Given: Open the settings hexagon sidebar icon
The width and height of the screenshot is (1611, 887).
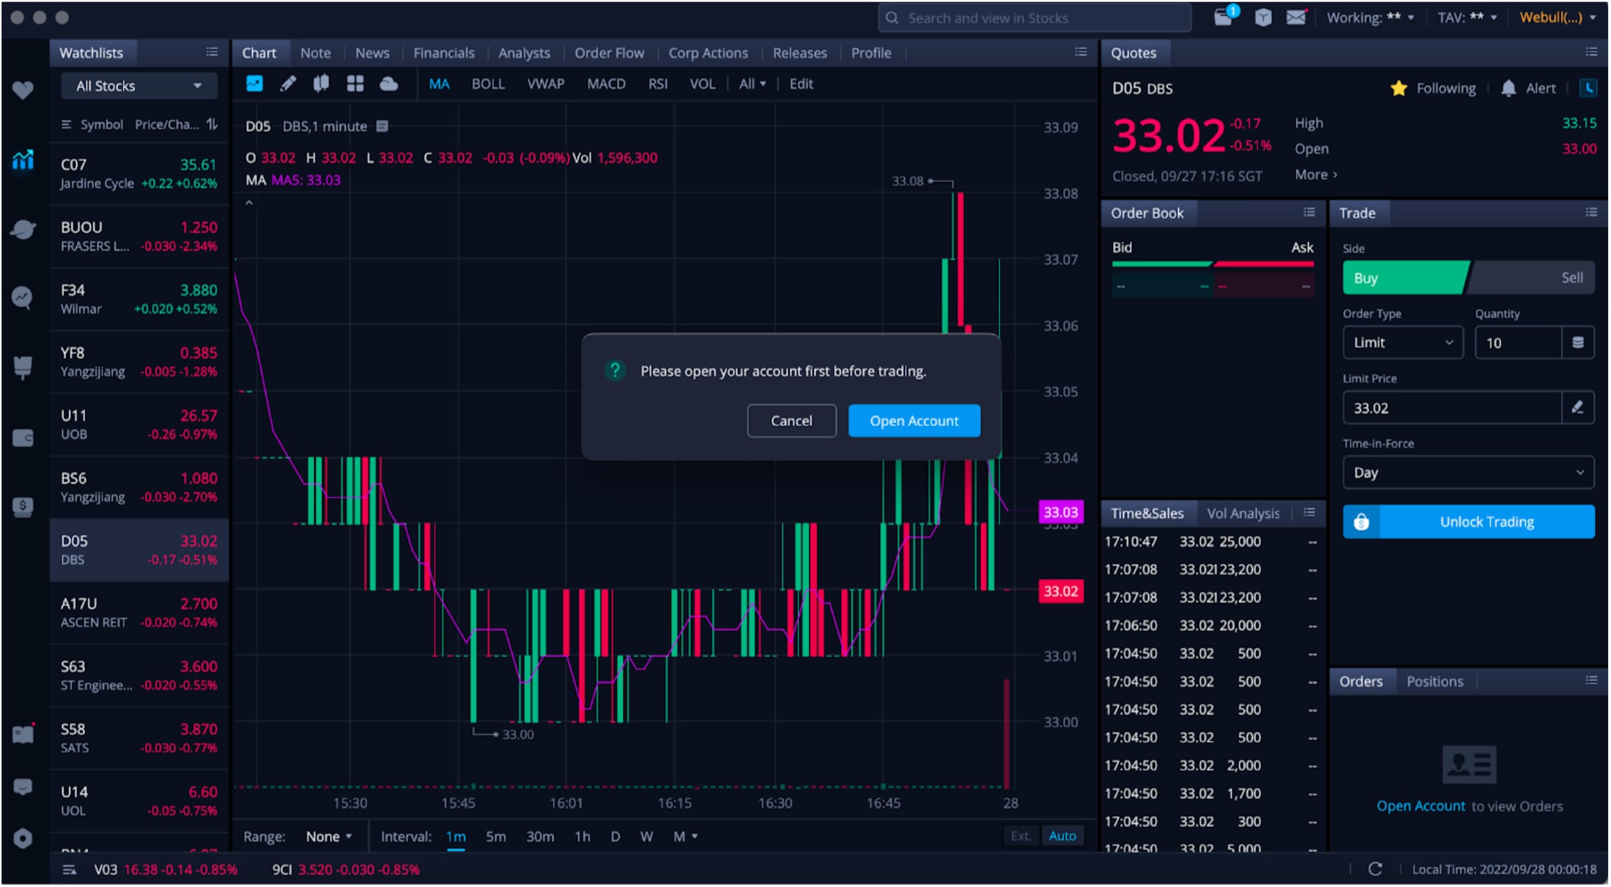Looking at the screenshot, I should 23,838.
